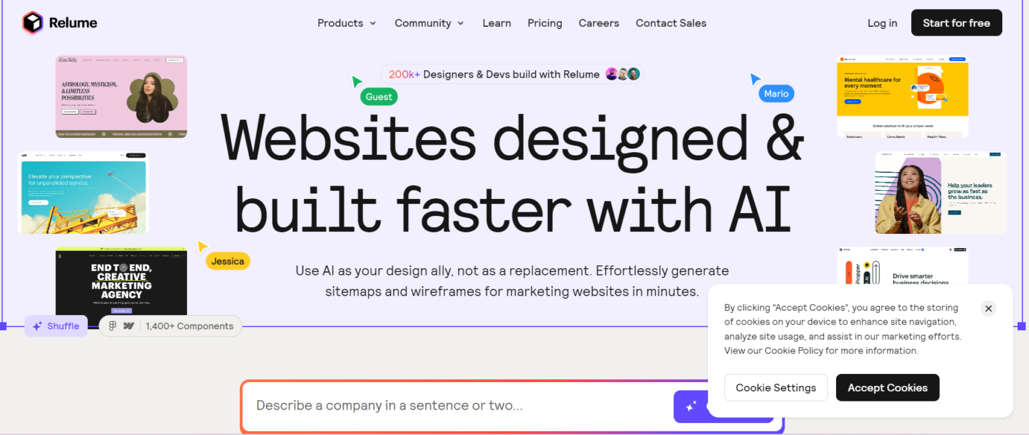Click the designer avatars in the 200k+ pill

(x=622, y=74)
